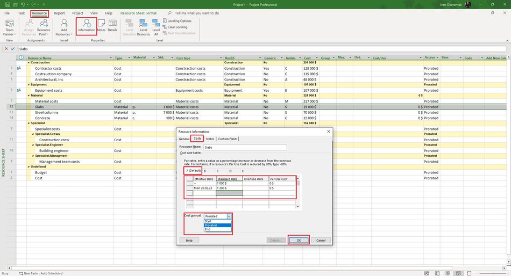Save project from quick access toolbar
This screenshot has width=511, height=276.
pos(8,4)
